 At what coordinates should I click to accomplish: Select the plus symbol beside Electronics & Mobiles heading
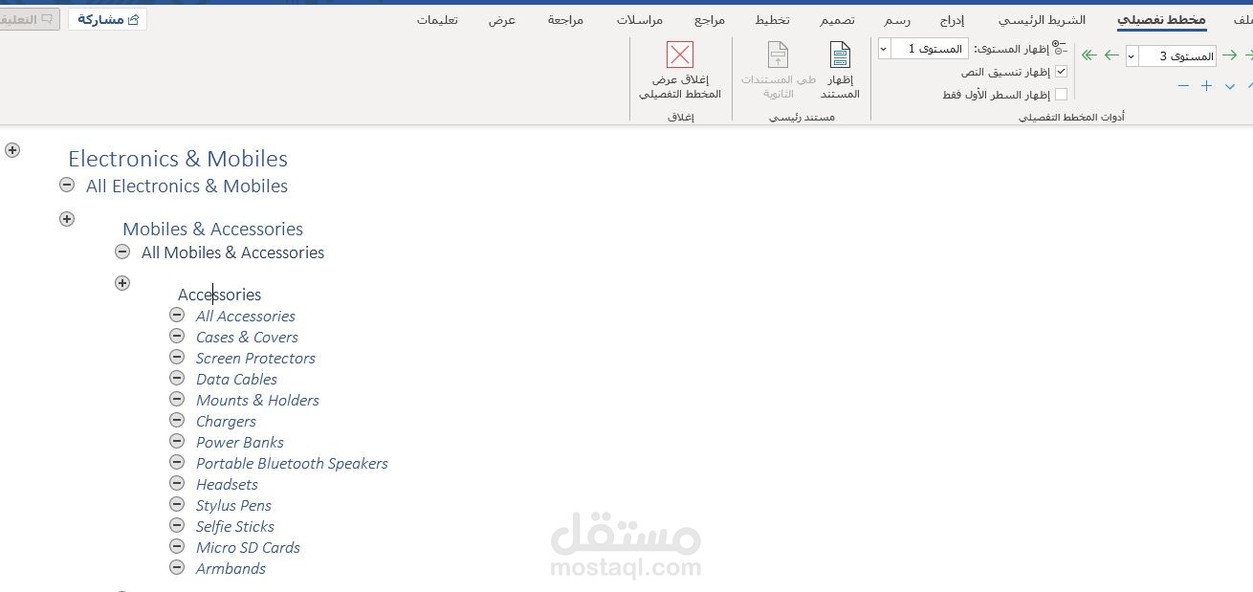[12, 150]
